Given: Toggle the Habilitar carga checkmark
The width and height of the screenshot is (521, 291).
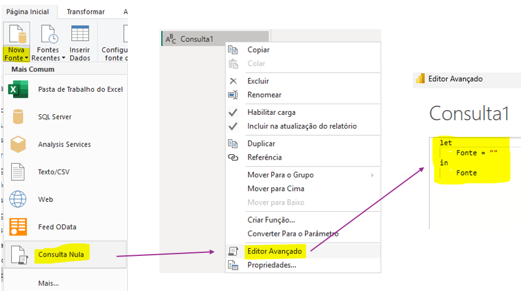Looking at the screenshot, I should 233,112.
